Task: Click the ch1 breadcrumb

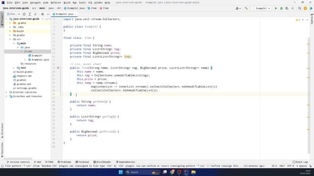Action: 59,8
